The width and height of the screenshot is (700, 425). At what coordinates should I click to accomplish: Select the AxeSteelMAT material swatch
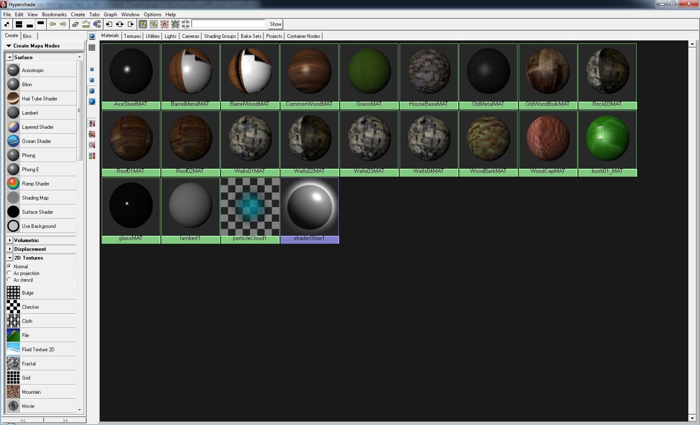(x=131, y=76)
